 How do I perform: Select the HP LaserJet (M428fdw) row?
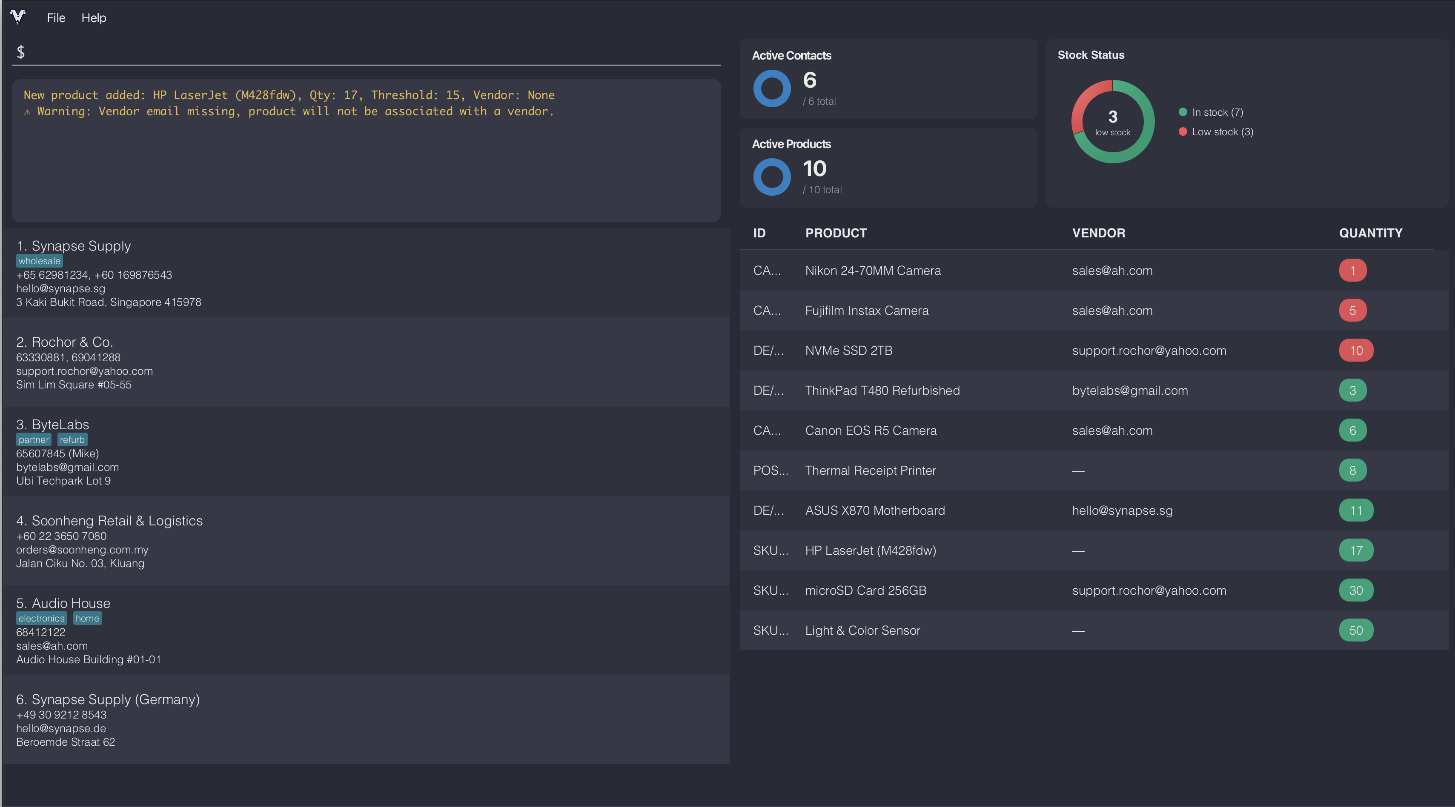point(870,550)
